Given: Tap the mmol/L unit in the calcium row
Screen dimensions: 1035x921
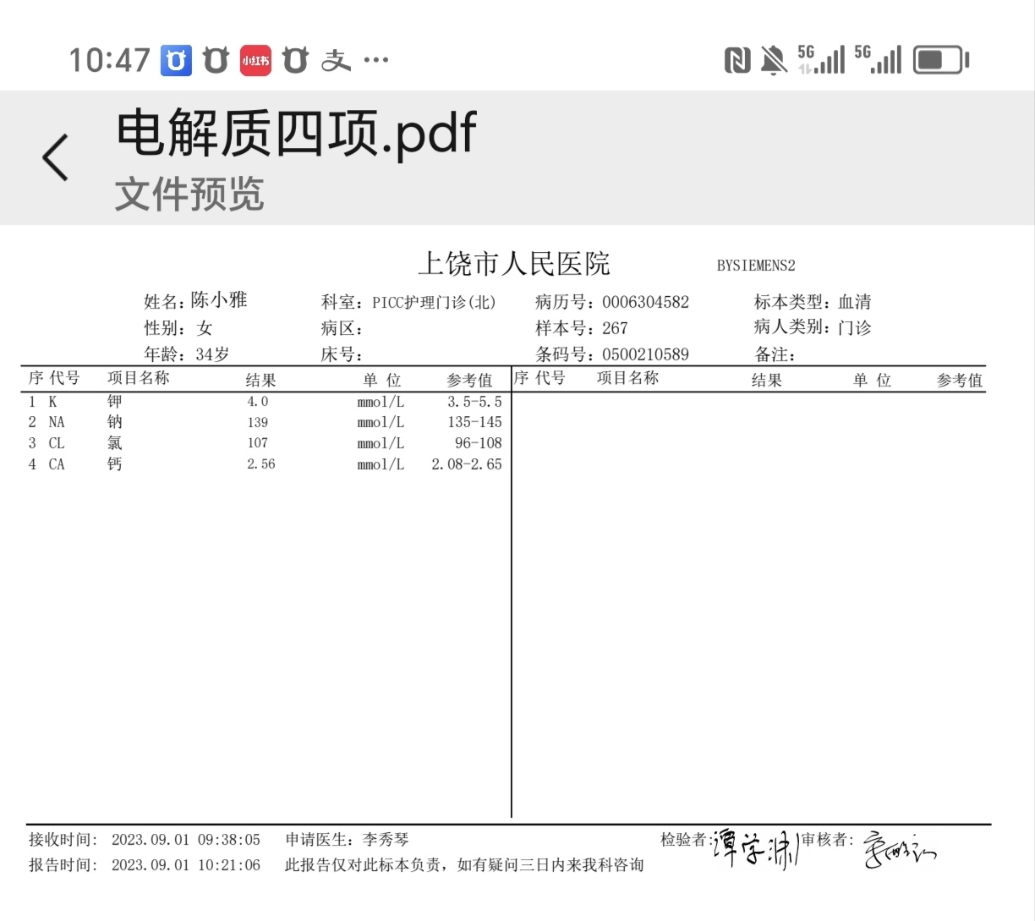Looking at the screenshot, I should pyautogui.click(x=381, y=464).
